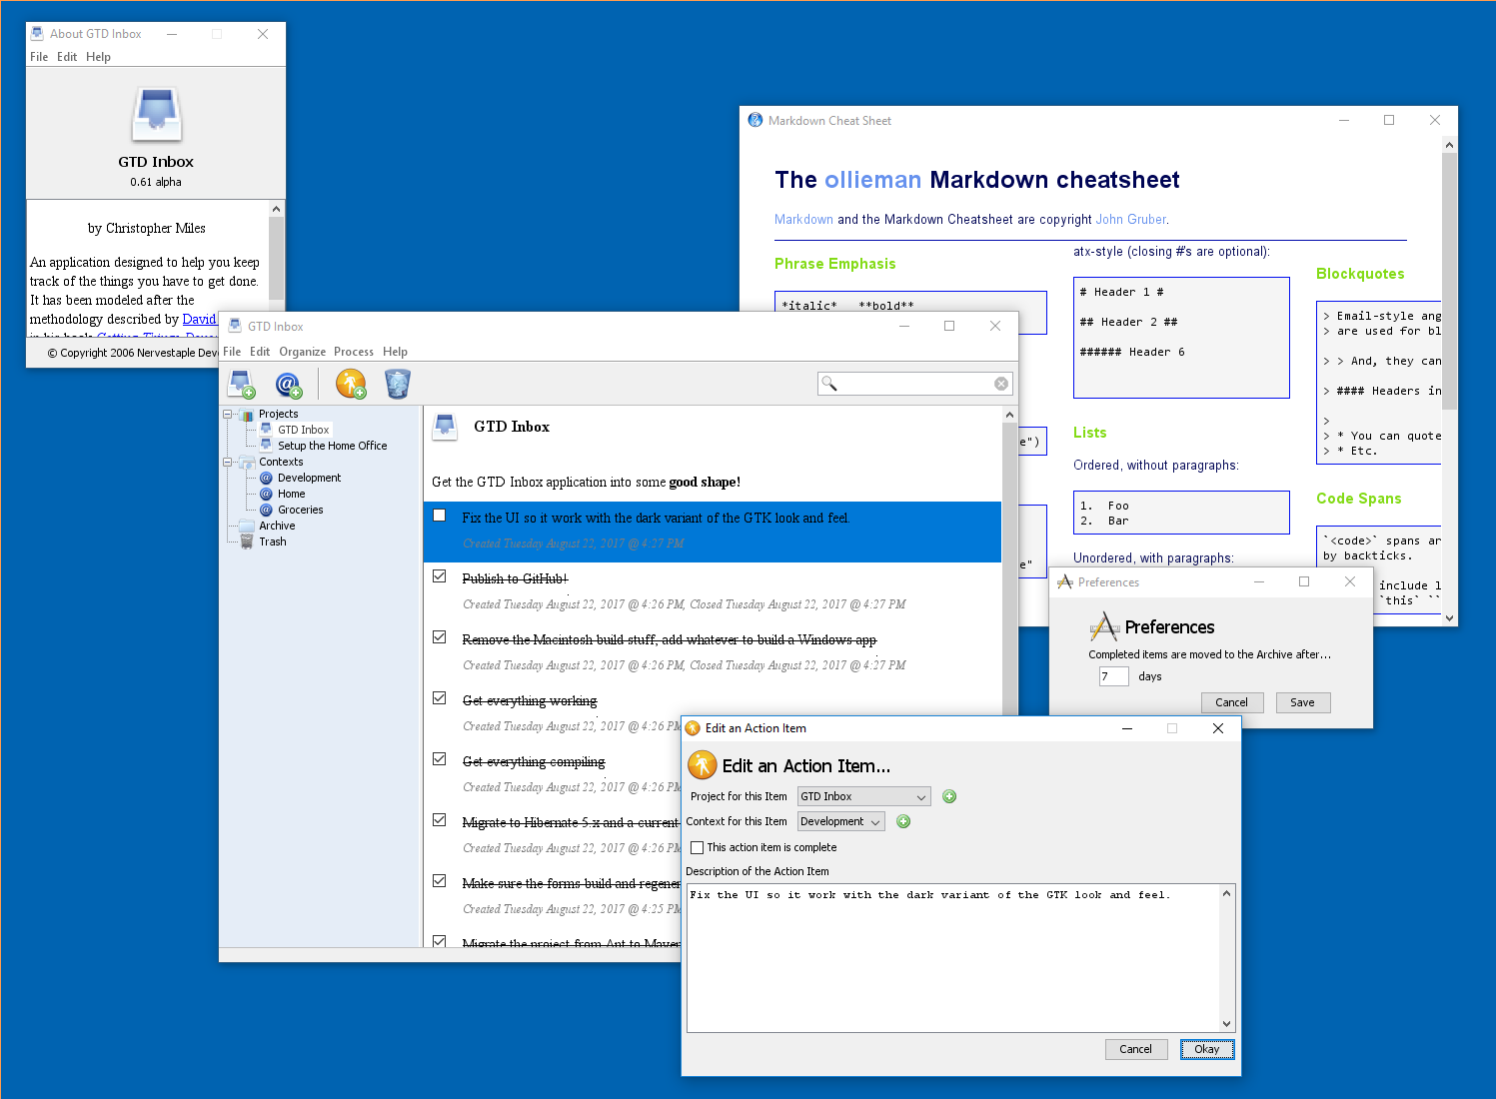Open the Process menu

354,352
